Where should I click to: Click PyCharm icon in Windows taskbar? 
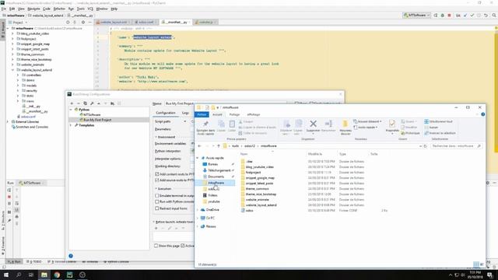click(69, 275)
